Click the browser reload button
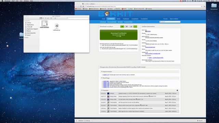This screenshot has height=123, width=219. point(81,6)
